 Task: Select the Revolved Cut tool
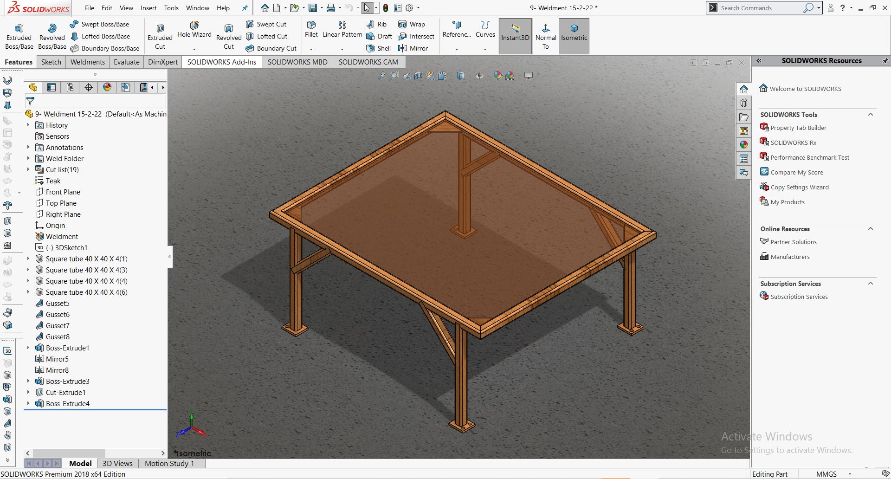point(229,37)
